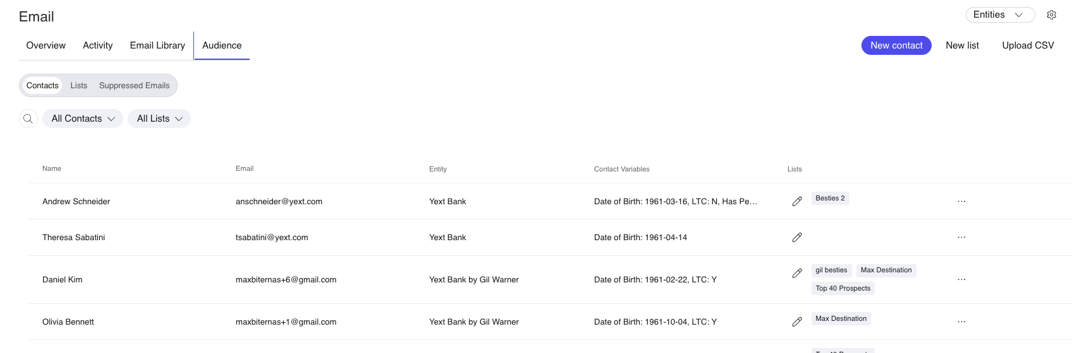Click the Email column header
1077x353 pixels.
pyautogui.click(x=245, y=168)
